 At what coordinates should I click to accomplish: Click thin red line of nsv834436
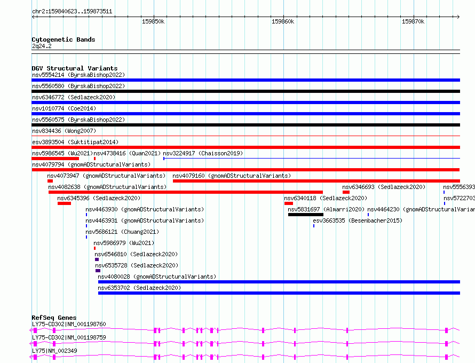pos(246,136)
